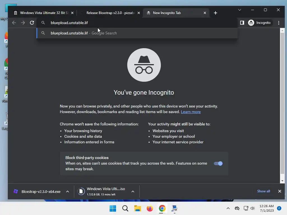Click the Chrome taskbar icon
The image size is (287, 215).
(x=162, y=208)
